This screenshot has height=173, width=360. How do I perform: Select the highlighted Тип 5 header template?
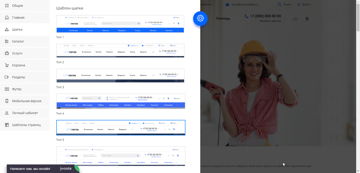tap(121, 127)
